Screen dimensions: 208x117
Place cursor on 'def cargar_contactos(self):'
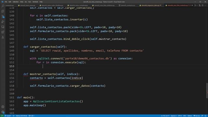tap(45, 47)
